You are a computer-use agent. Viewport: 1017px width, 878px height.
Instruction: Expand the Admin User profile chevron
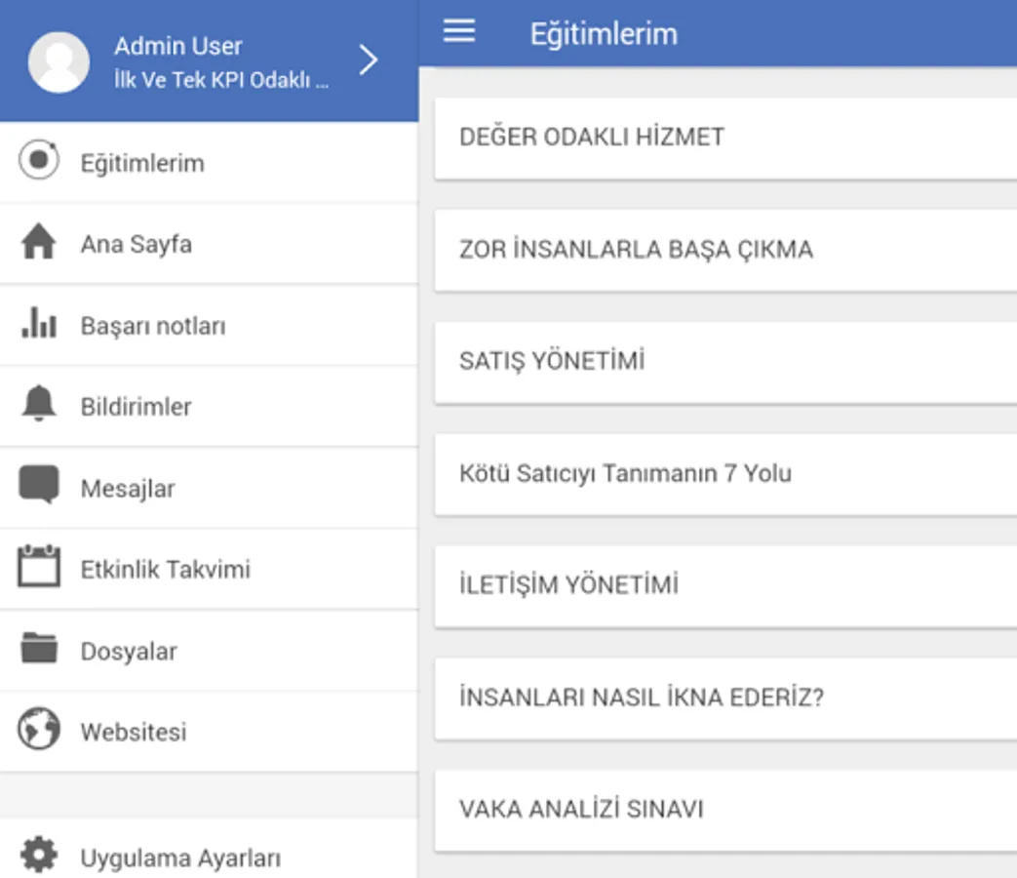[368, 60]
